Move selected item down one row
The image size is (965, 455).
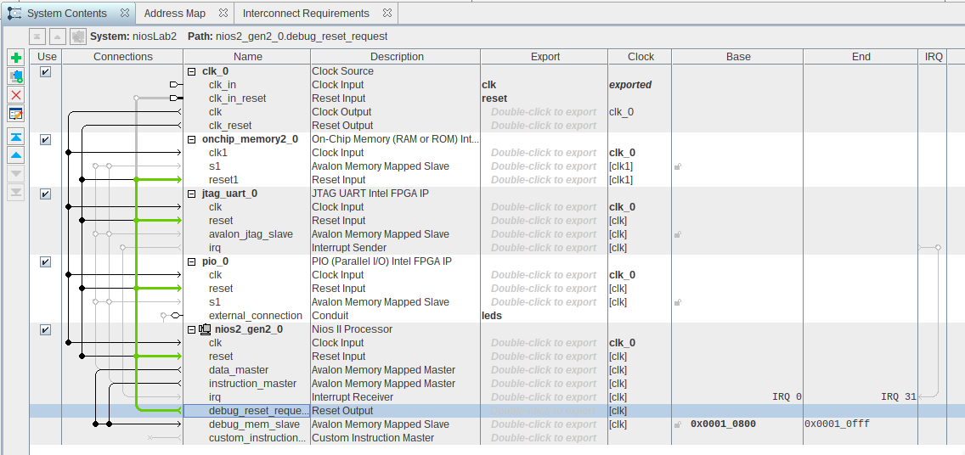17,174
